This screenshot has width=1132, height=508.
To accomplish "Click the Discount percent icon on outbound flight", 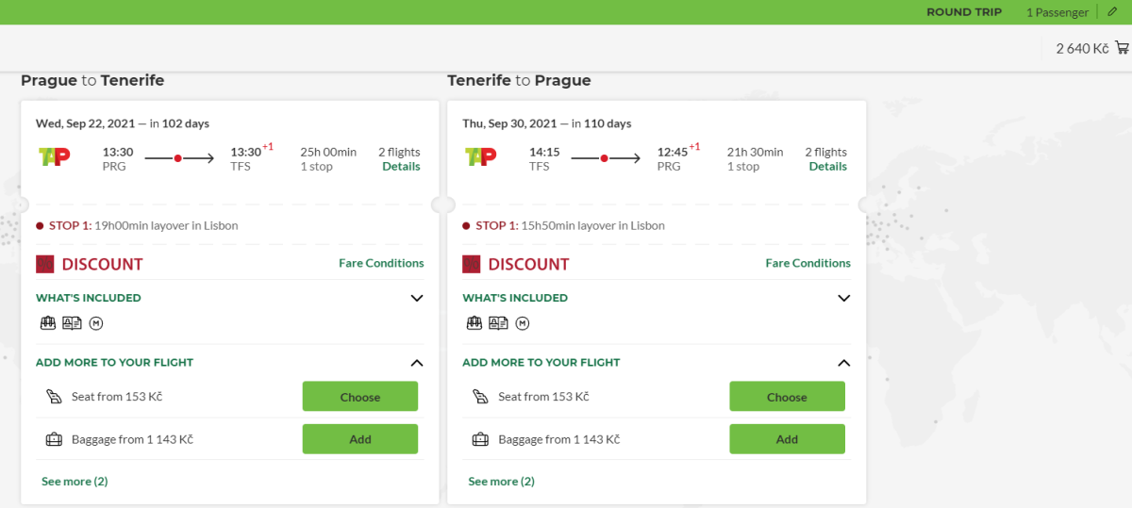I will coord(45,264).
